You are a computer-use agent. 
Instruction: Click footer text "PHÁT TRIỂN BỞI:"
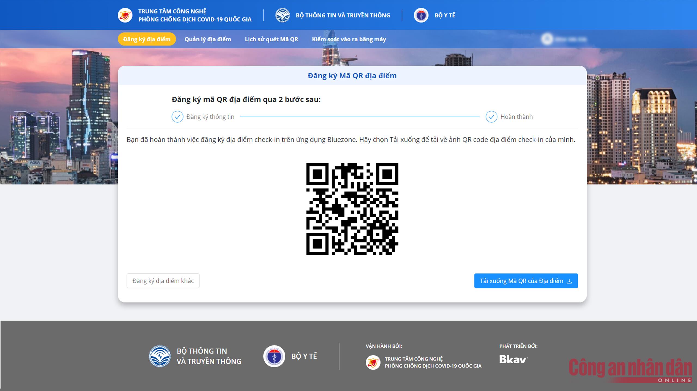coord(518,346)
